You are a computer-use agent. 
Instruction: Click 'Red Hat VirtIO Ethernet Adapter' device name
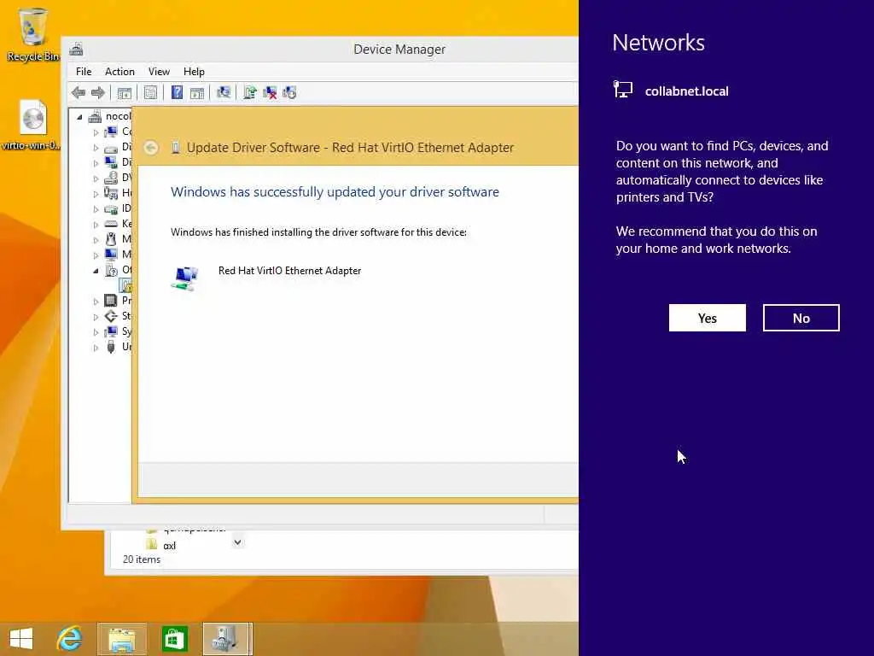click(x=290, y=271)
